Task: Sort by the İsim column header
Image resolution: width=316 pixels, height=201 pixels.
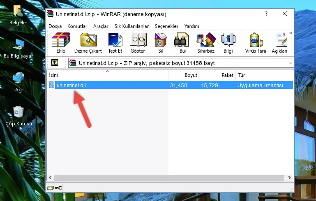Action: click(108, 75)
